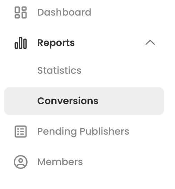Open the Statistics sub-item
The height and width of the screenshot is (189, 175).
[59, 70]
